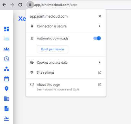Open Site settings entry
The height and width of the screenshot is (124, 131).
66,72
